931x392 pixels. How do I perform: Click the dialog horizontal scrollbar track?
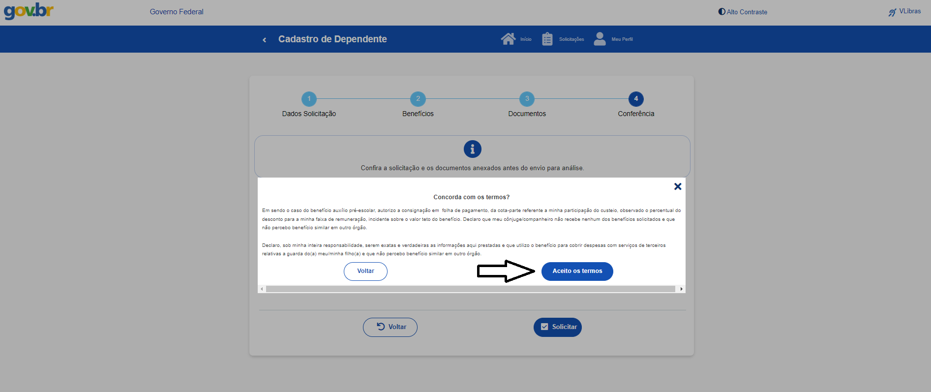(471, 289)
